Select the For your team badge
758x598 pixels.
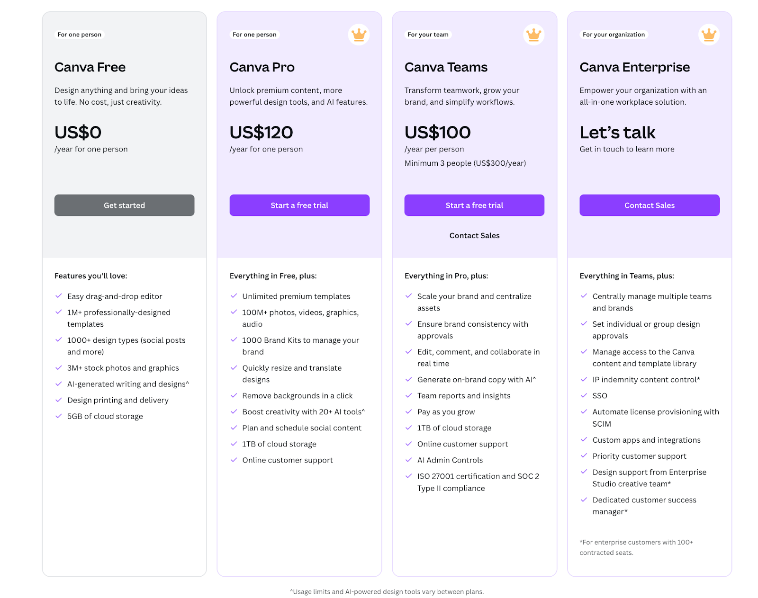coord(428,34)
